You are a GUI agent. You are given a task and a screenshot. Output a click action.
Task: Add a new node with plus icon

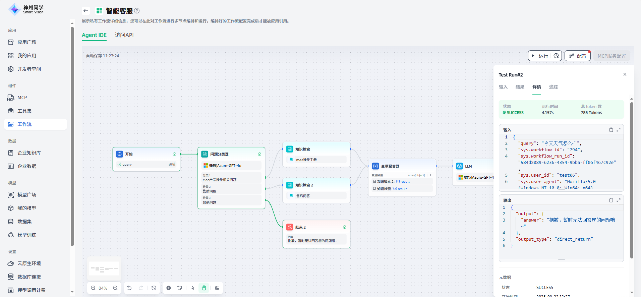(x=169, y=288)
